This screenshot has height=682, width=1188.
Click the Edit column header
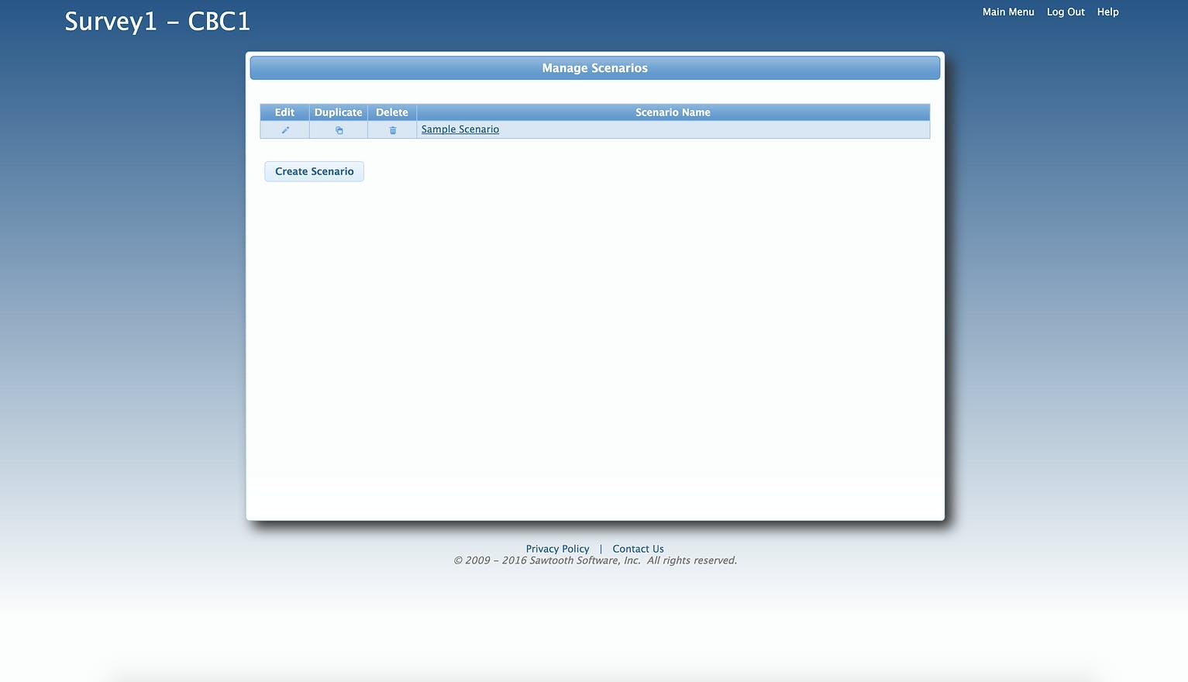(284, 112)
